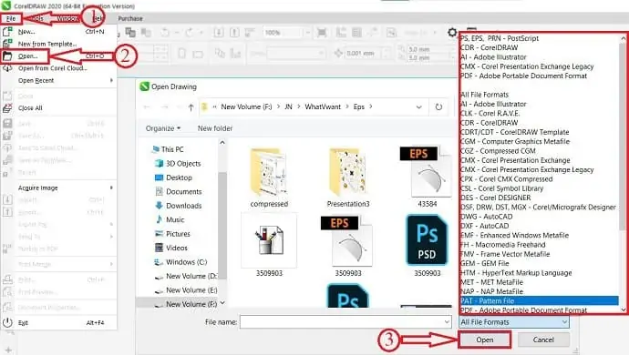The image size is (629, 355).
Task: Click Open... in the File menu
Action: 58,56
